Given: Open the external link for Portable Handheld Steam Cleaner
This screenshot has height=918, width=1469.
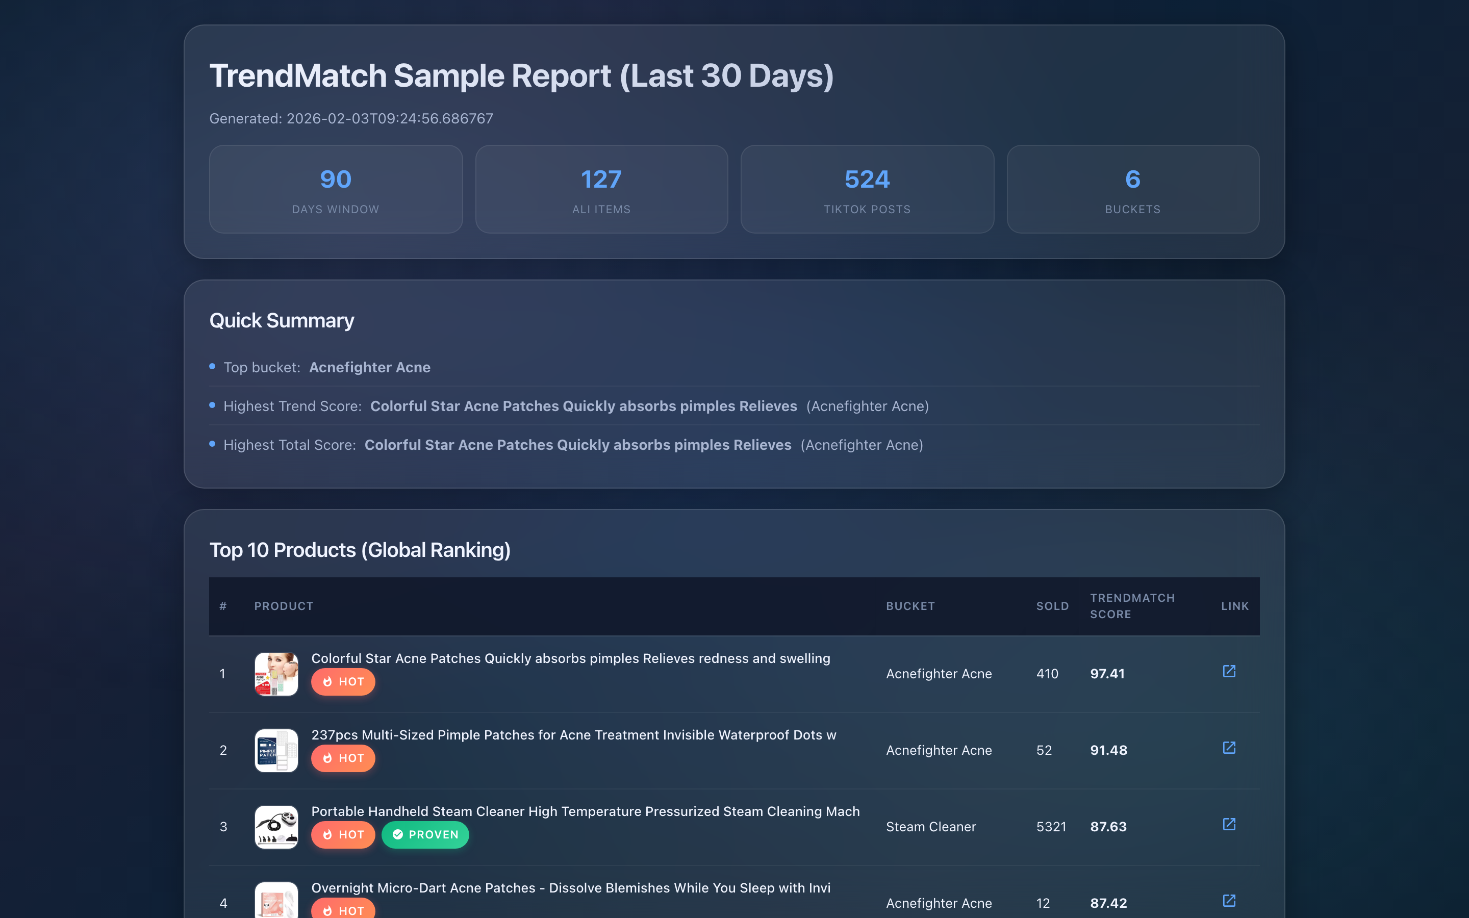Looking at the screenshot, I should click(1230, 825).
